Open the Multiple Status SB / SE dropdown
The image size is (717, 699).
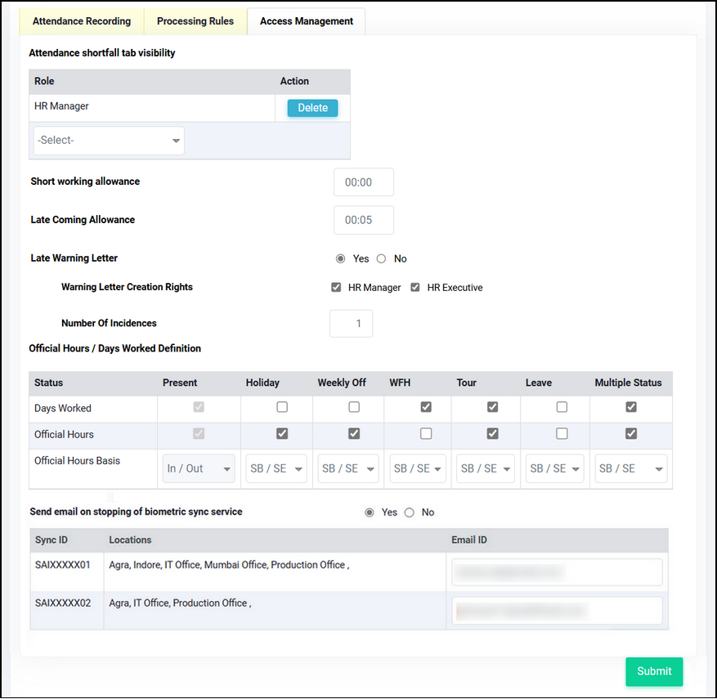630,468
